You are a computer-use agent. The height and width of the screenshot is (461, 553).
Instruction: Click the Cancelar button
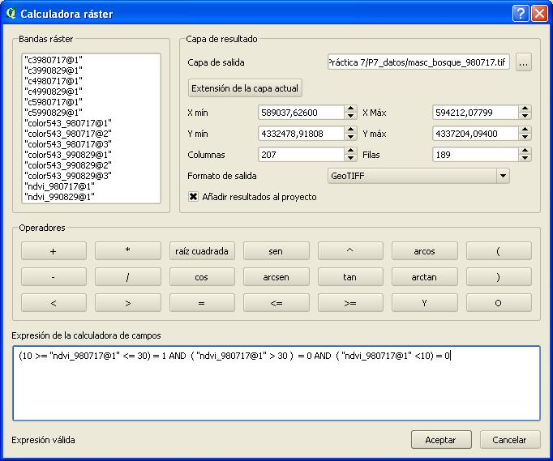(x=509, y=440)
